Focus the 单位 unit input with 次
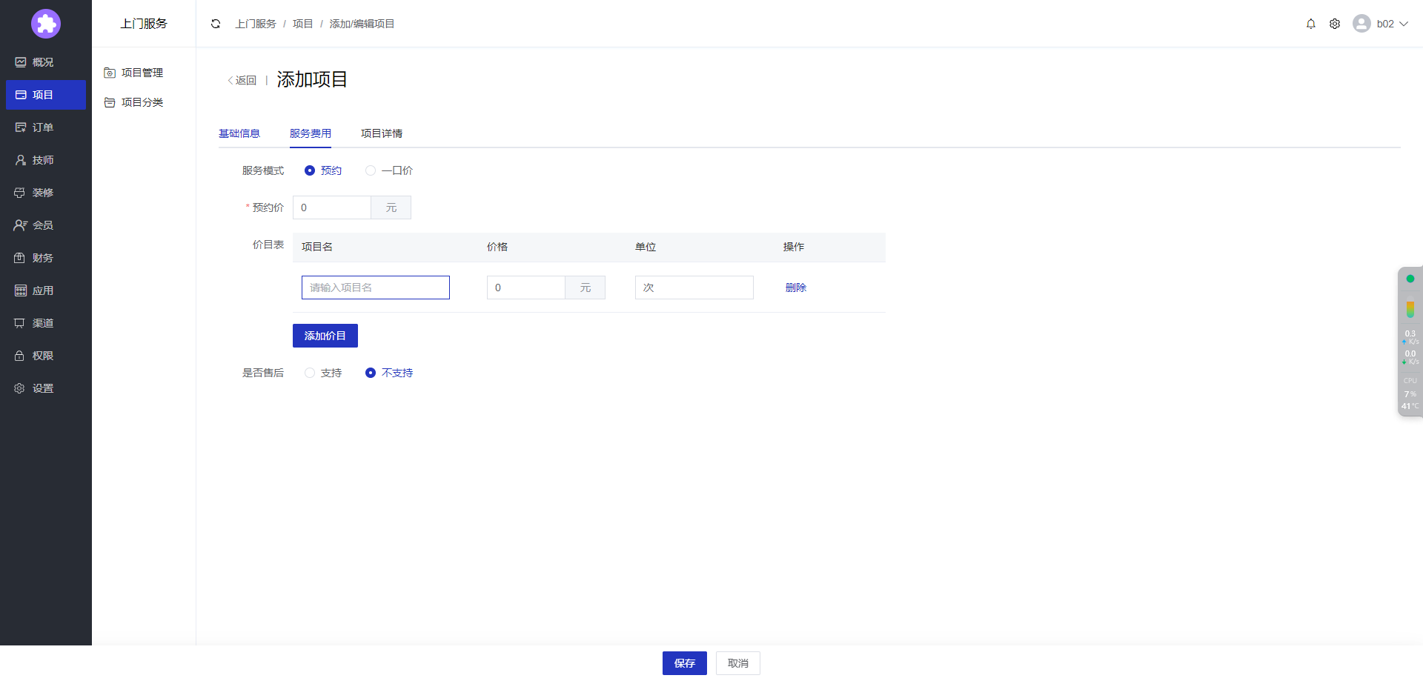 click(694, 288)
